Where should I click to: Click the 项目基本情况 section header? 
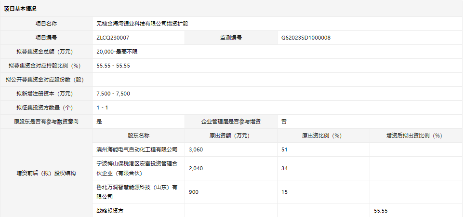(x=20, y=9)
